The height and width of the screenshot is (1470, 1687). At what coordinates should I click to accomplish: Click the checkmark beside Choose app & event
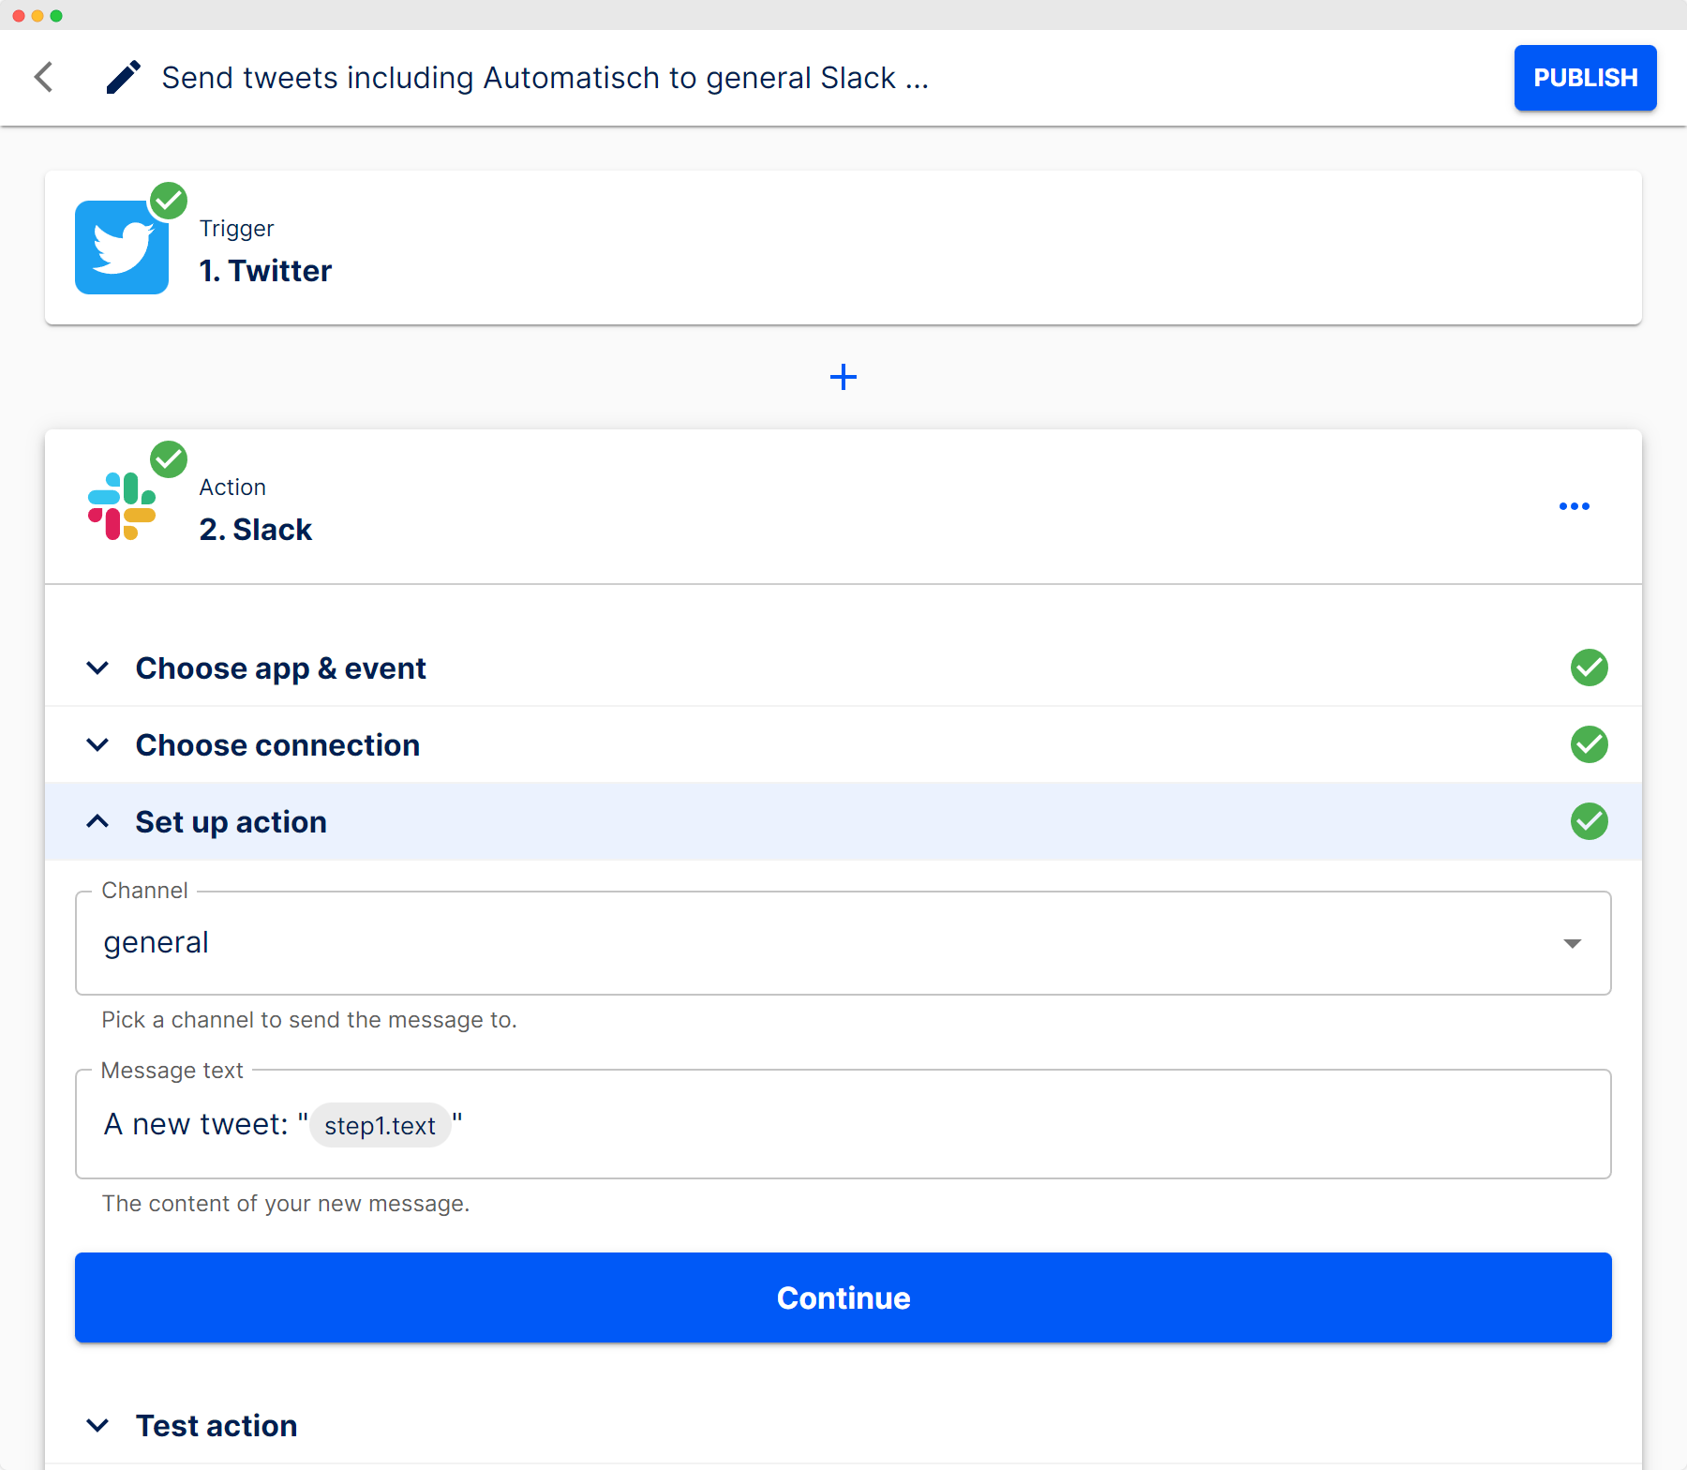click(1589, 667)
